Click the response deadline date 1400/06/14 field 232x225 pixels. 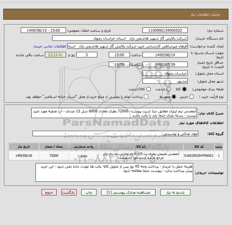(165, 55)
